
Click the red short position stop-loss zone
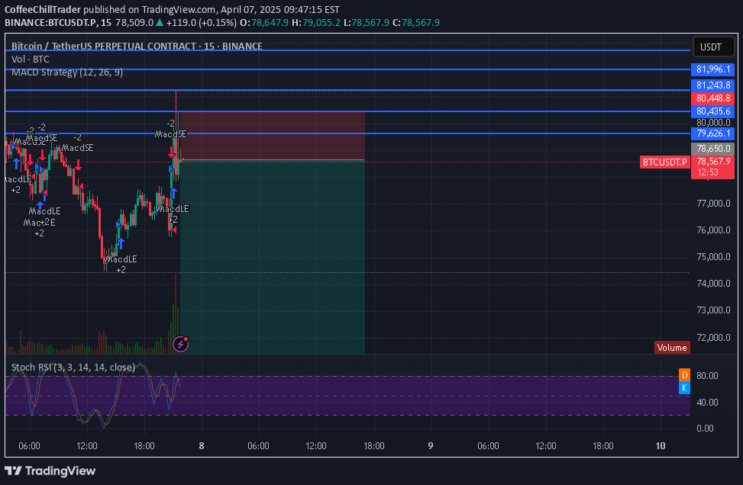tap(273, 136)
